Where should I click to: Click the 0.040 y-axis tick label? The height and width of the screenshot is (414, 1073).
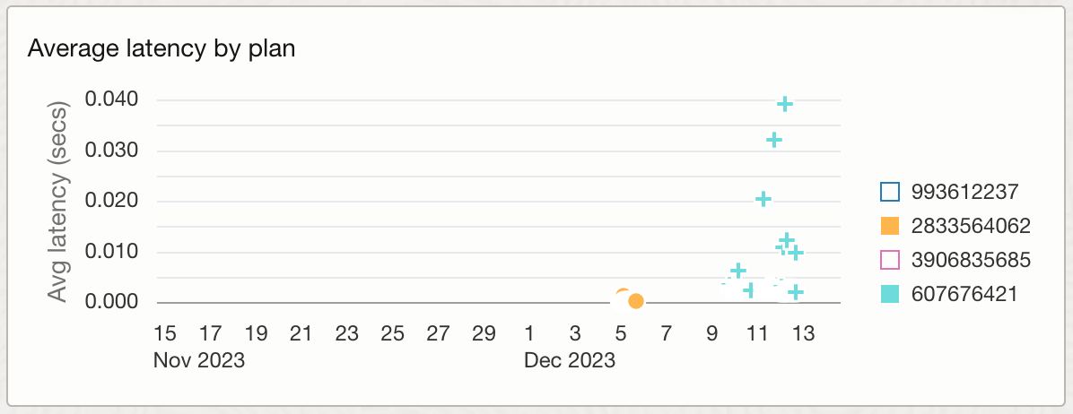111,99
